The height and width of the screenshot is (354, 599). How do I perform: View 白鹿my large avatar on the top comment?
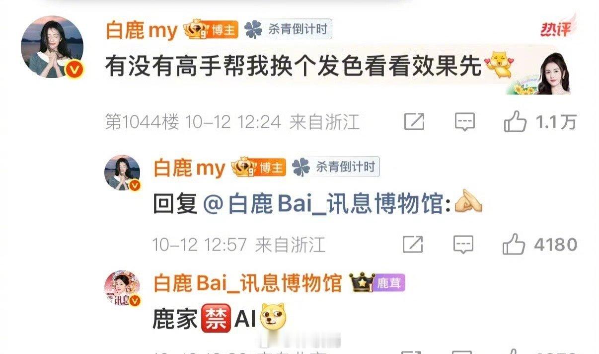point(52,46)
